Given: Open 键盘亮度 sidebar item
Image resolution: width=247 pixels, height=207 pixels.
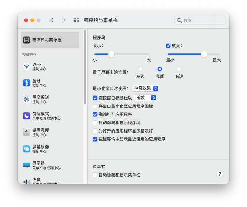Looking at the screenshot, I should 51,133.
